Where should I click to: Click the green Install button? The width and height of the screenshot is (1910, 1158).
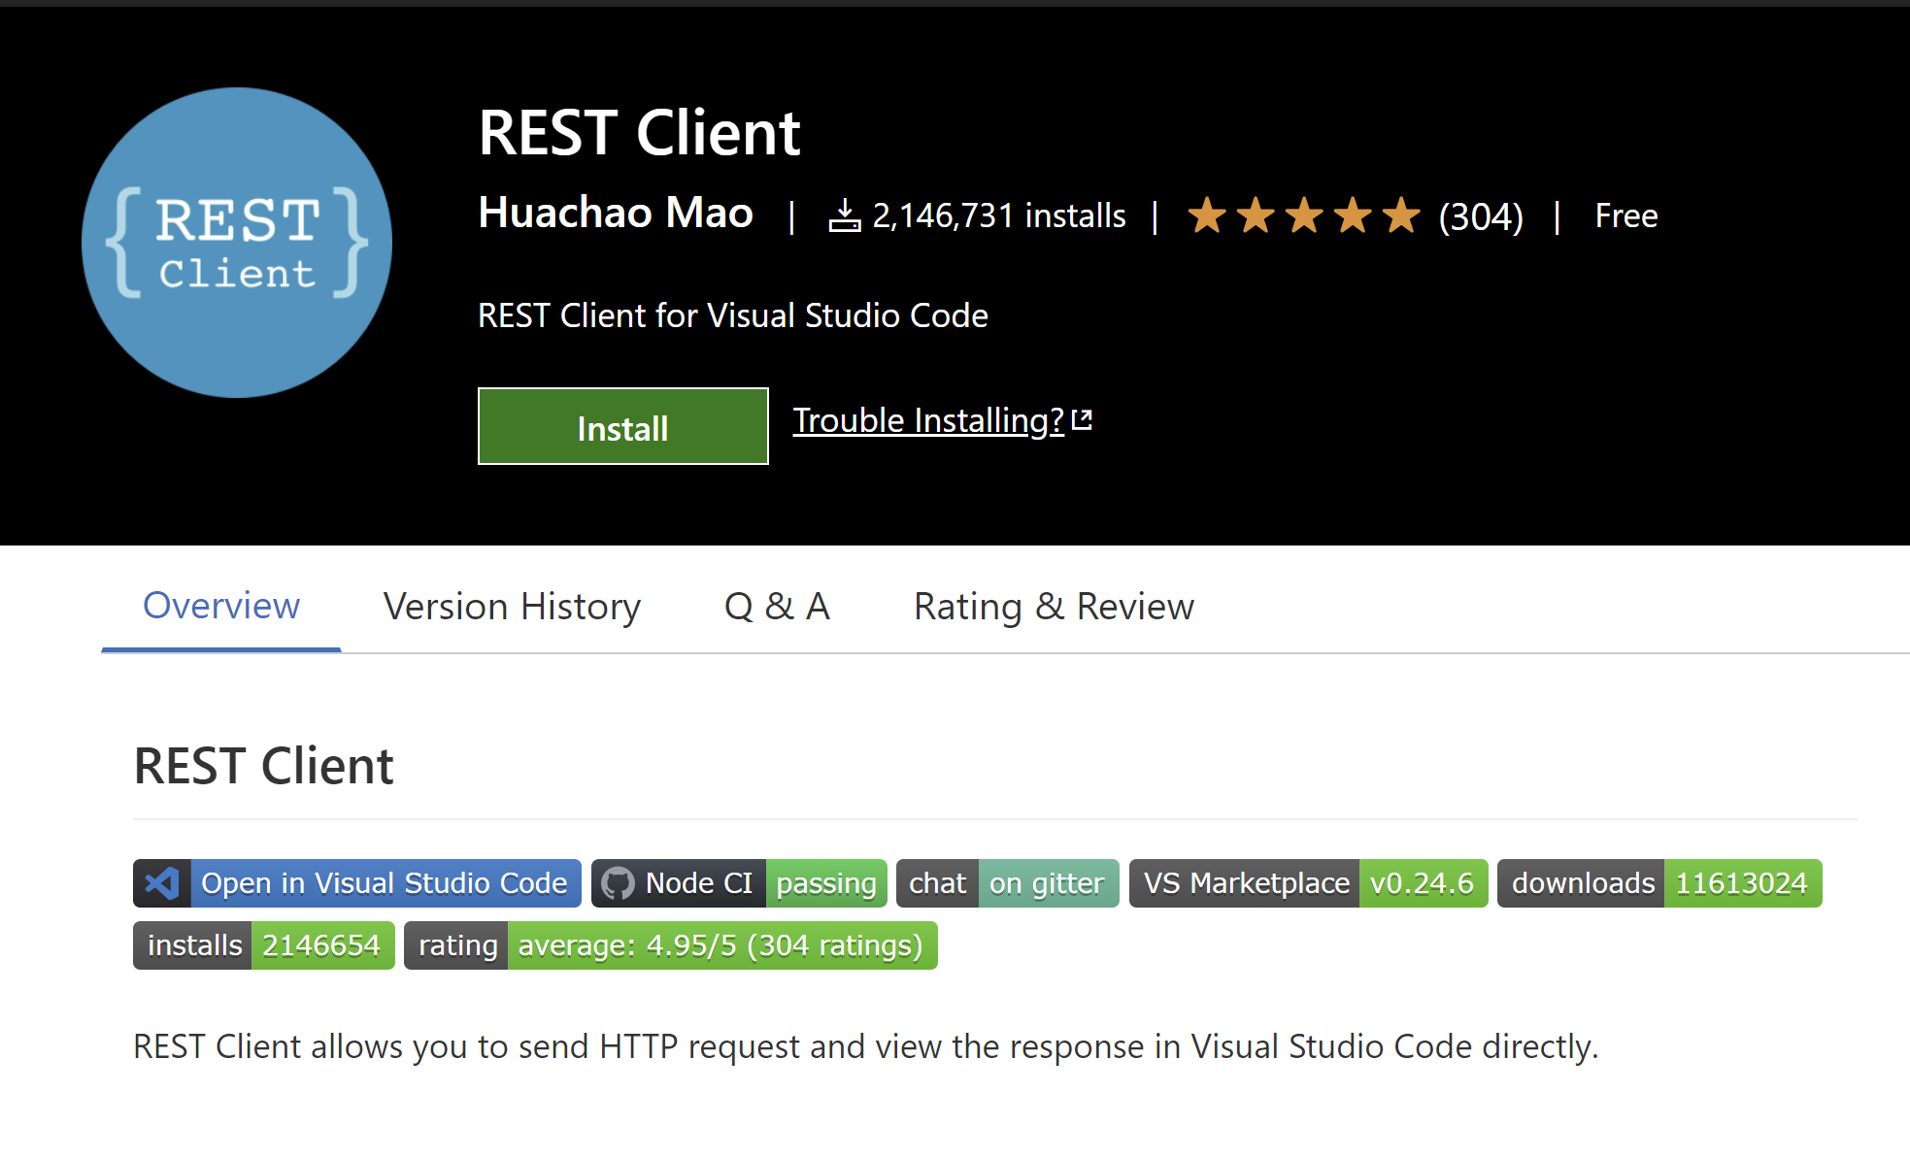pos(622,426)
